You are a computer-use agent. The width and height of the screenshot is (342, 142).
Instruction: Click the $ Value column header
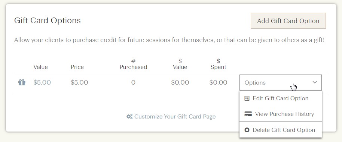tap(180, 64)
